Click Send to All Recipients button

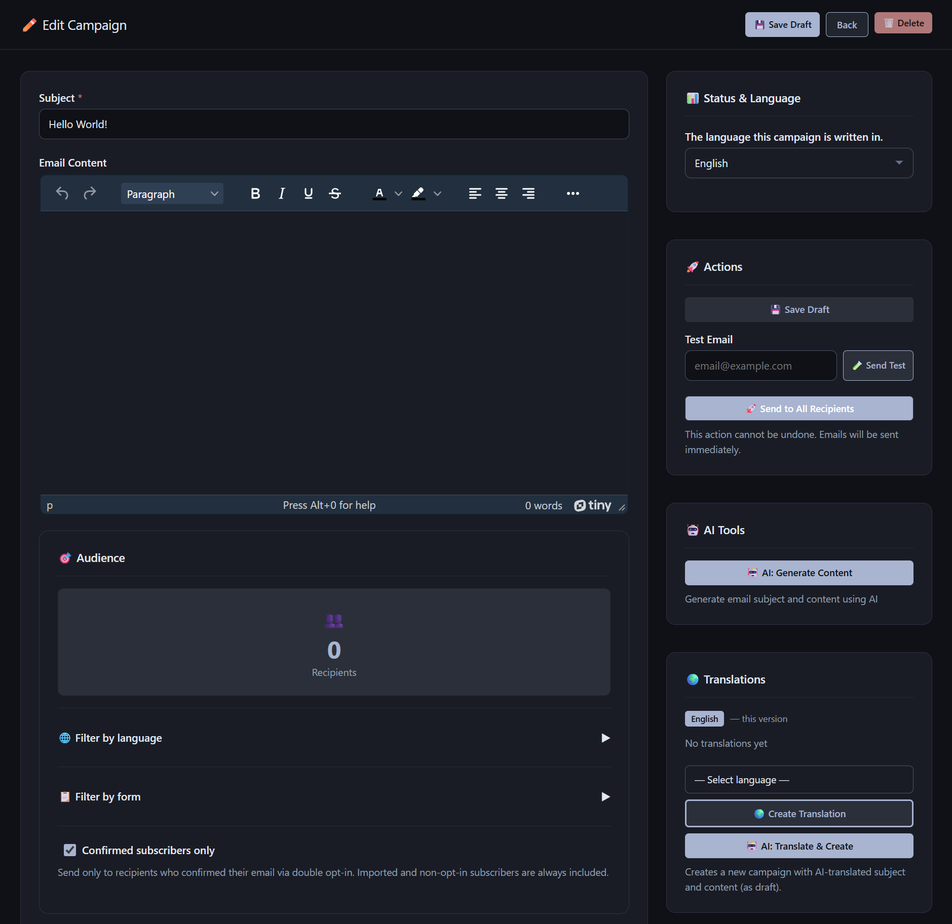[799, 409]
